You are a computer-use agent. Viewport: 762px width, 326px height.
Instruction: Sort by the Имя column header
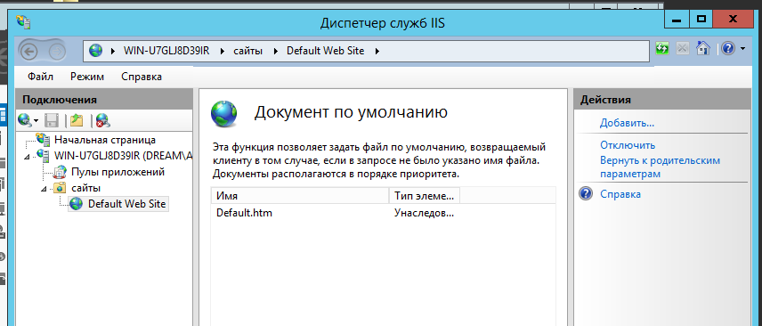tap(300, 196)
